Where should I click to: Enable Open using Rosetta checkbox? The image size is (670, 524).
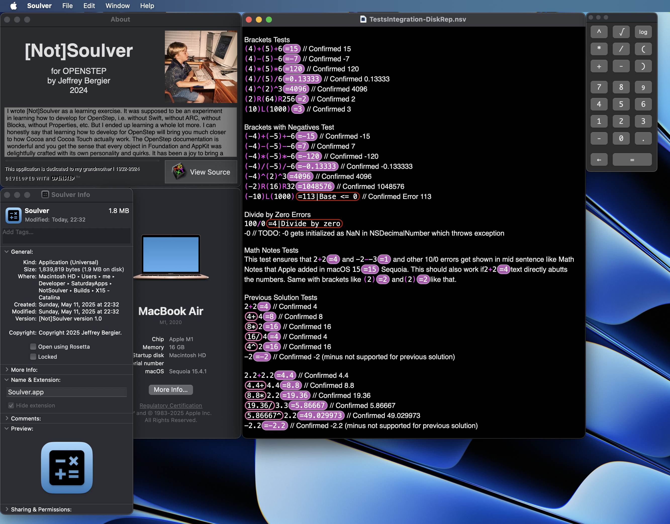(x=33, y=347)
